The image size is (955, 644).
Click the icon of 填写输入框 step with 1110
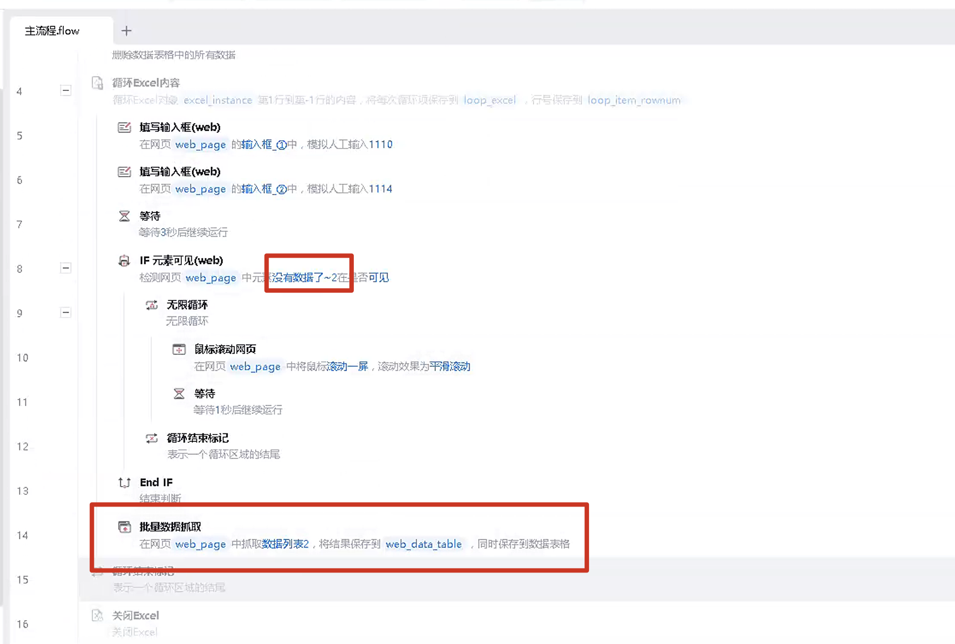tap(124, 127)
